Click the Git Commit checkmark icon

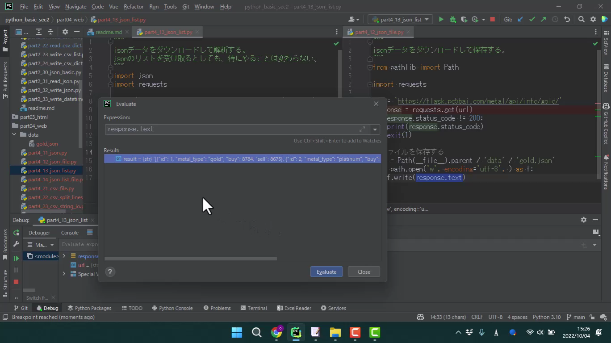pos(531,20)
